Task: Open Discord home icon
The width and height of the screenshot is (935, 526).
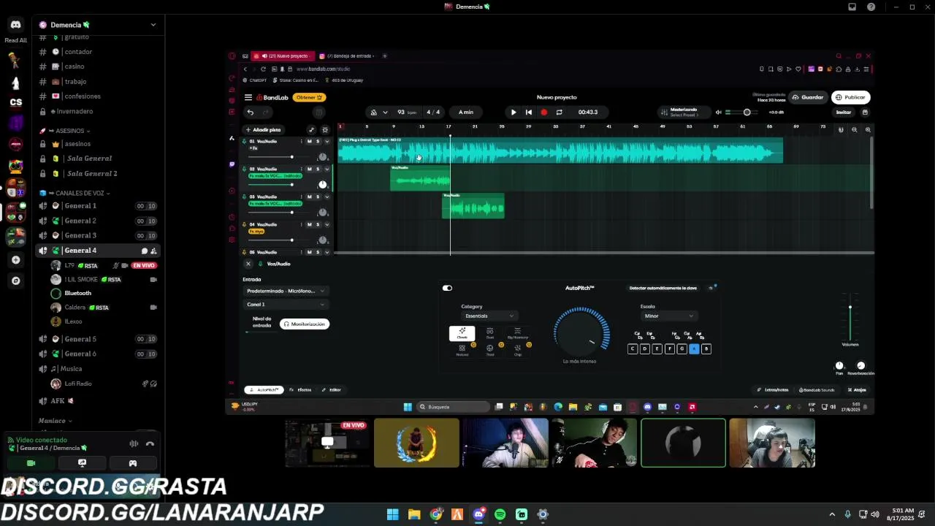Action: (x=15, y=25)
